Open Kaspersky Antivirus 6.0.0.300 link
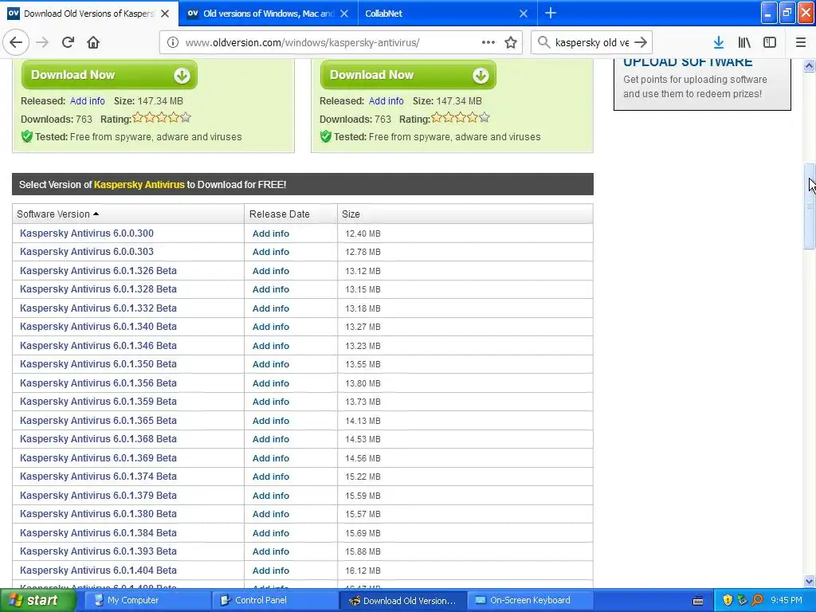Image resolution: width=816 pixels, height=612 pixels. (86, 233)
